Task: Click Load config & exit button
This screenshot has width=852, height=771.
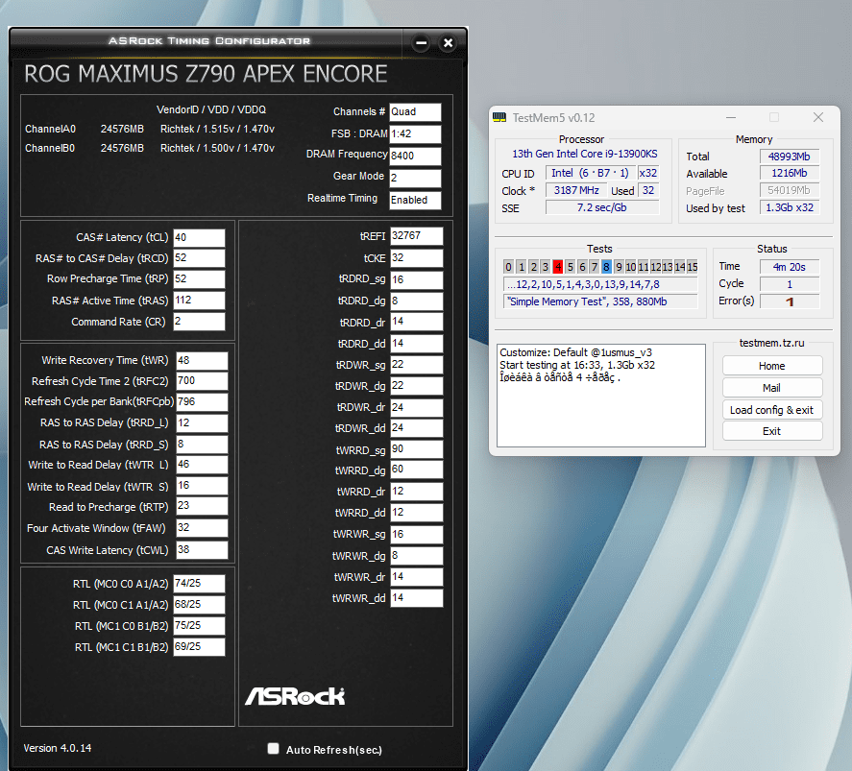Action: coord(771,409)
